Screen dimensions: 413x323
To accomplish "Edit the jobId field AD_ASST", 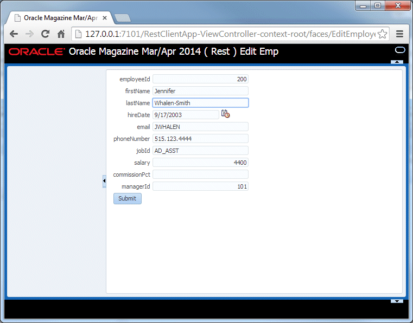I will pyautogui.click(x=200, y=151).
